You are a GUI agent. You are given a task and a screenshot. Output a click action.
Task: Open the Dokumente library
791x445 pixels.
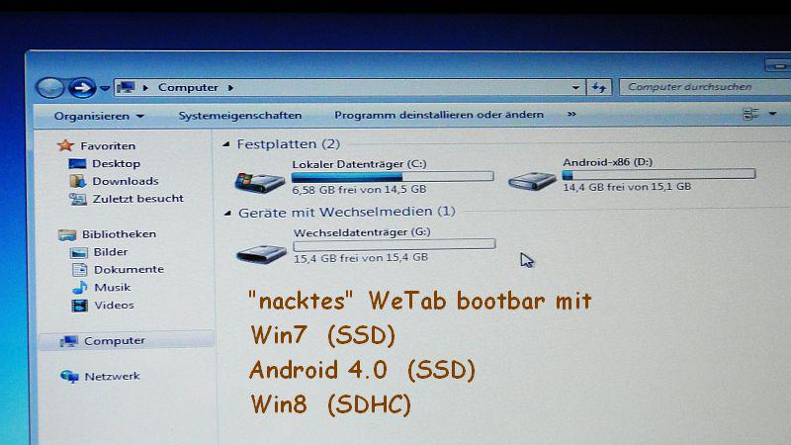(x=129, y=269)
